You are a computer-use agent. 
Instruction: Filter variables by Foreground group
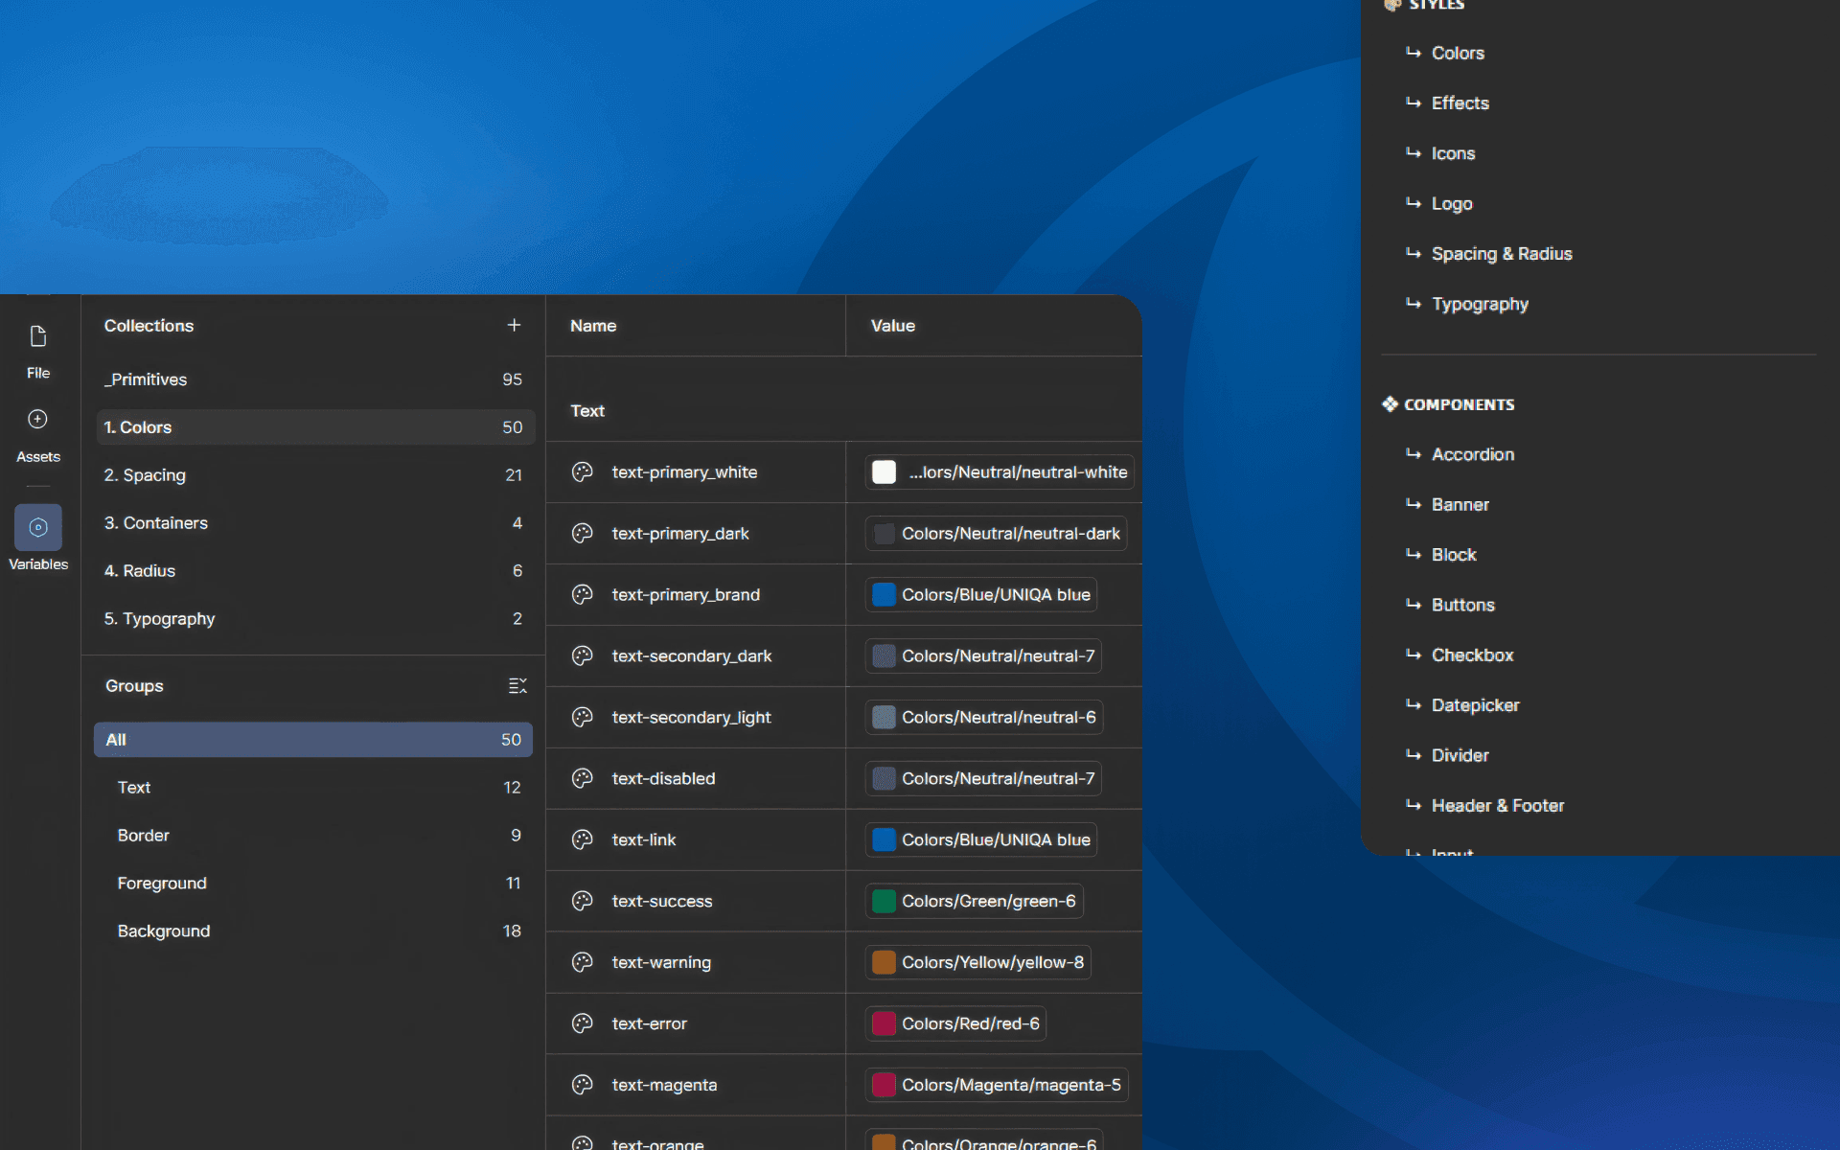coord(313,884)
